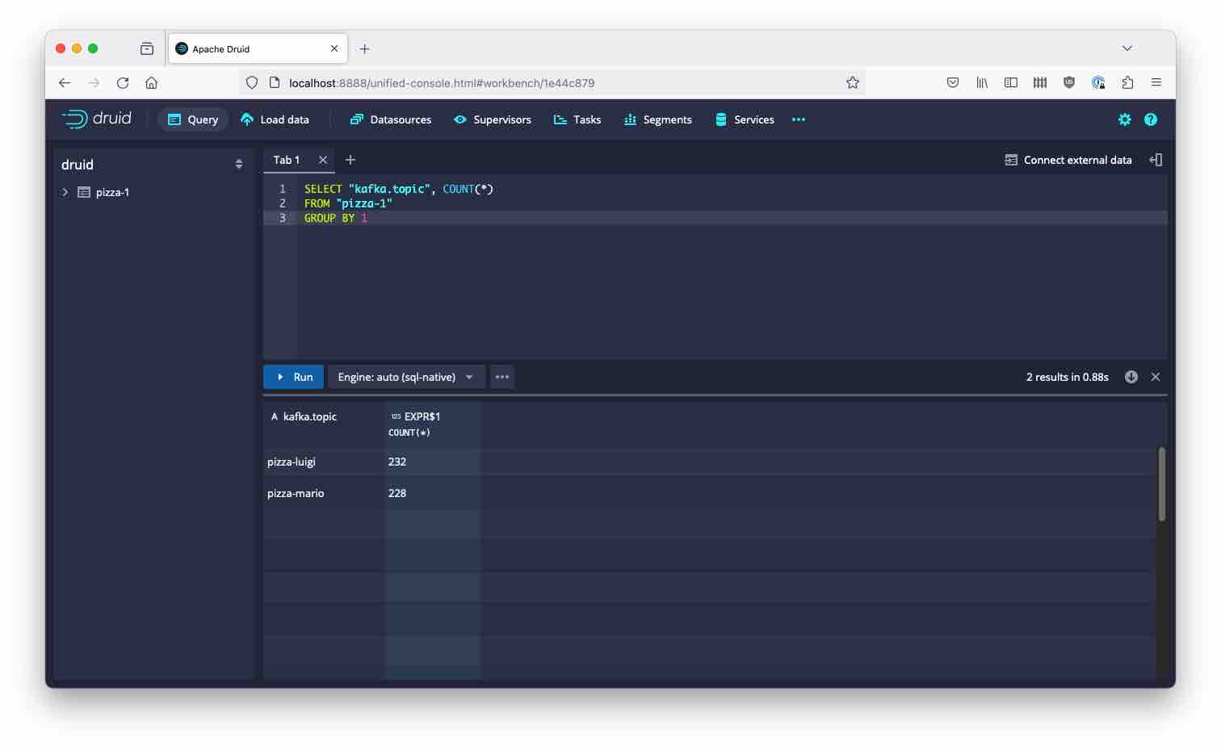Run the SQL query
Viewport: 1221px width, 748px height.
(x=294, y=377)
